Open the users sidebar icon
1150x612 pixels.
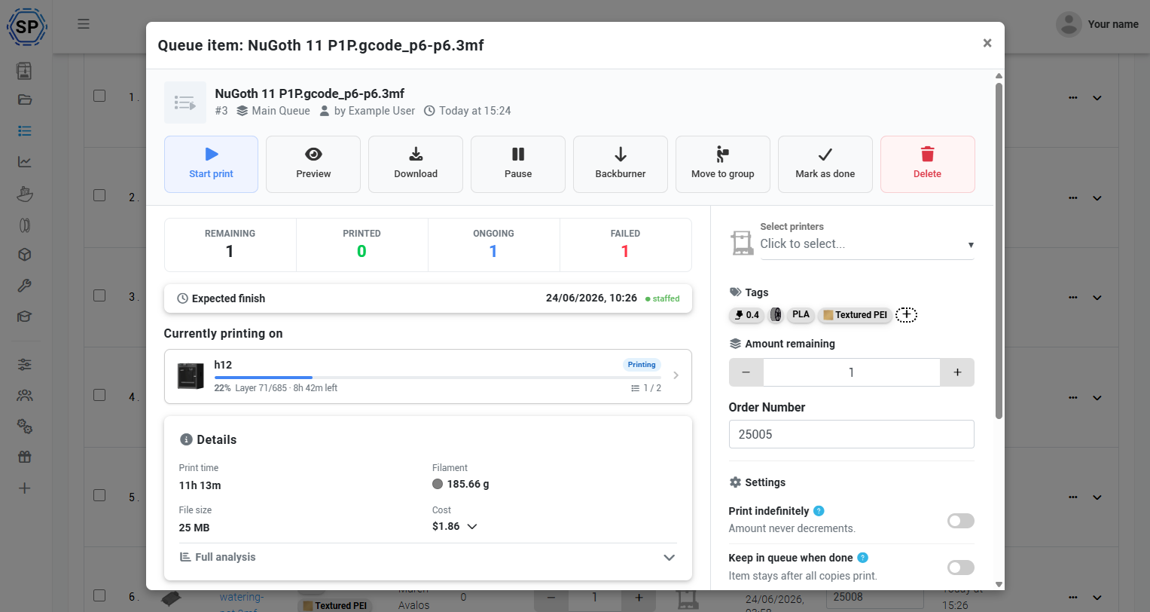[24, 395]
